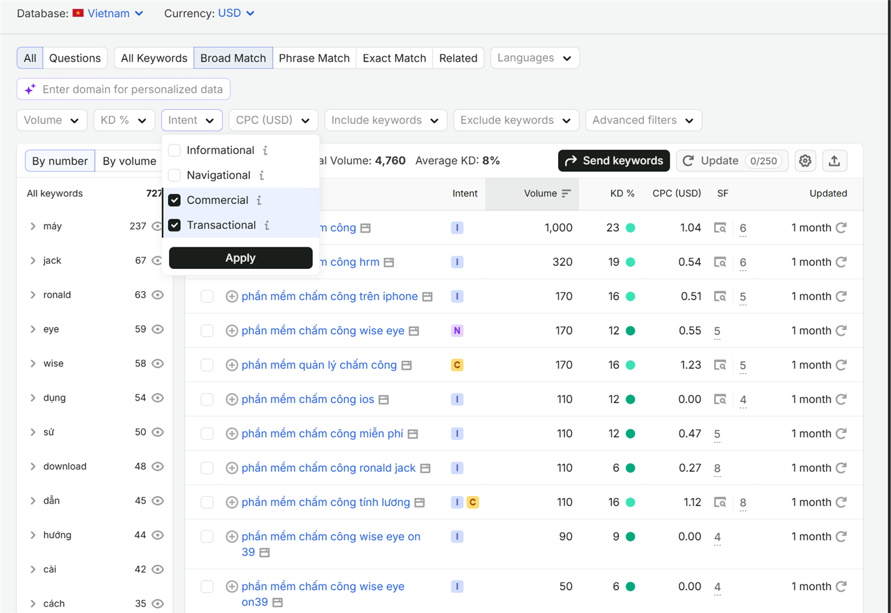Refresh 'phần mềm chấm công ios' row
Viewport: 891px width, 613px height.
841,399
